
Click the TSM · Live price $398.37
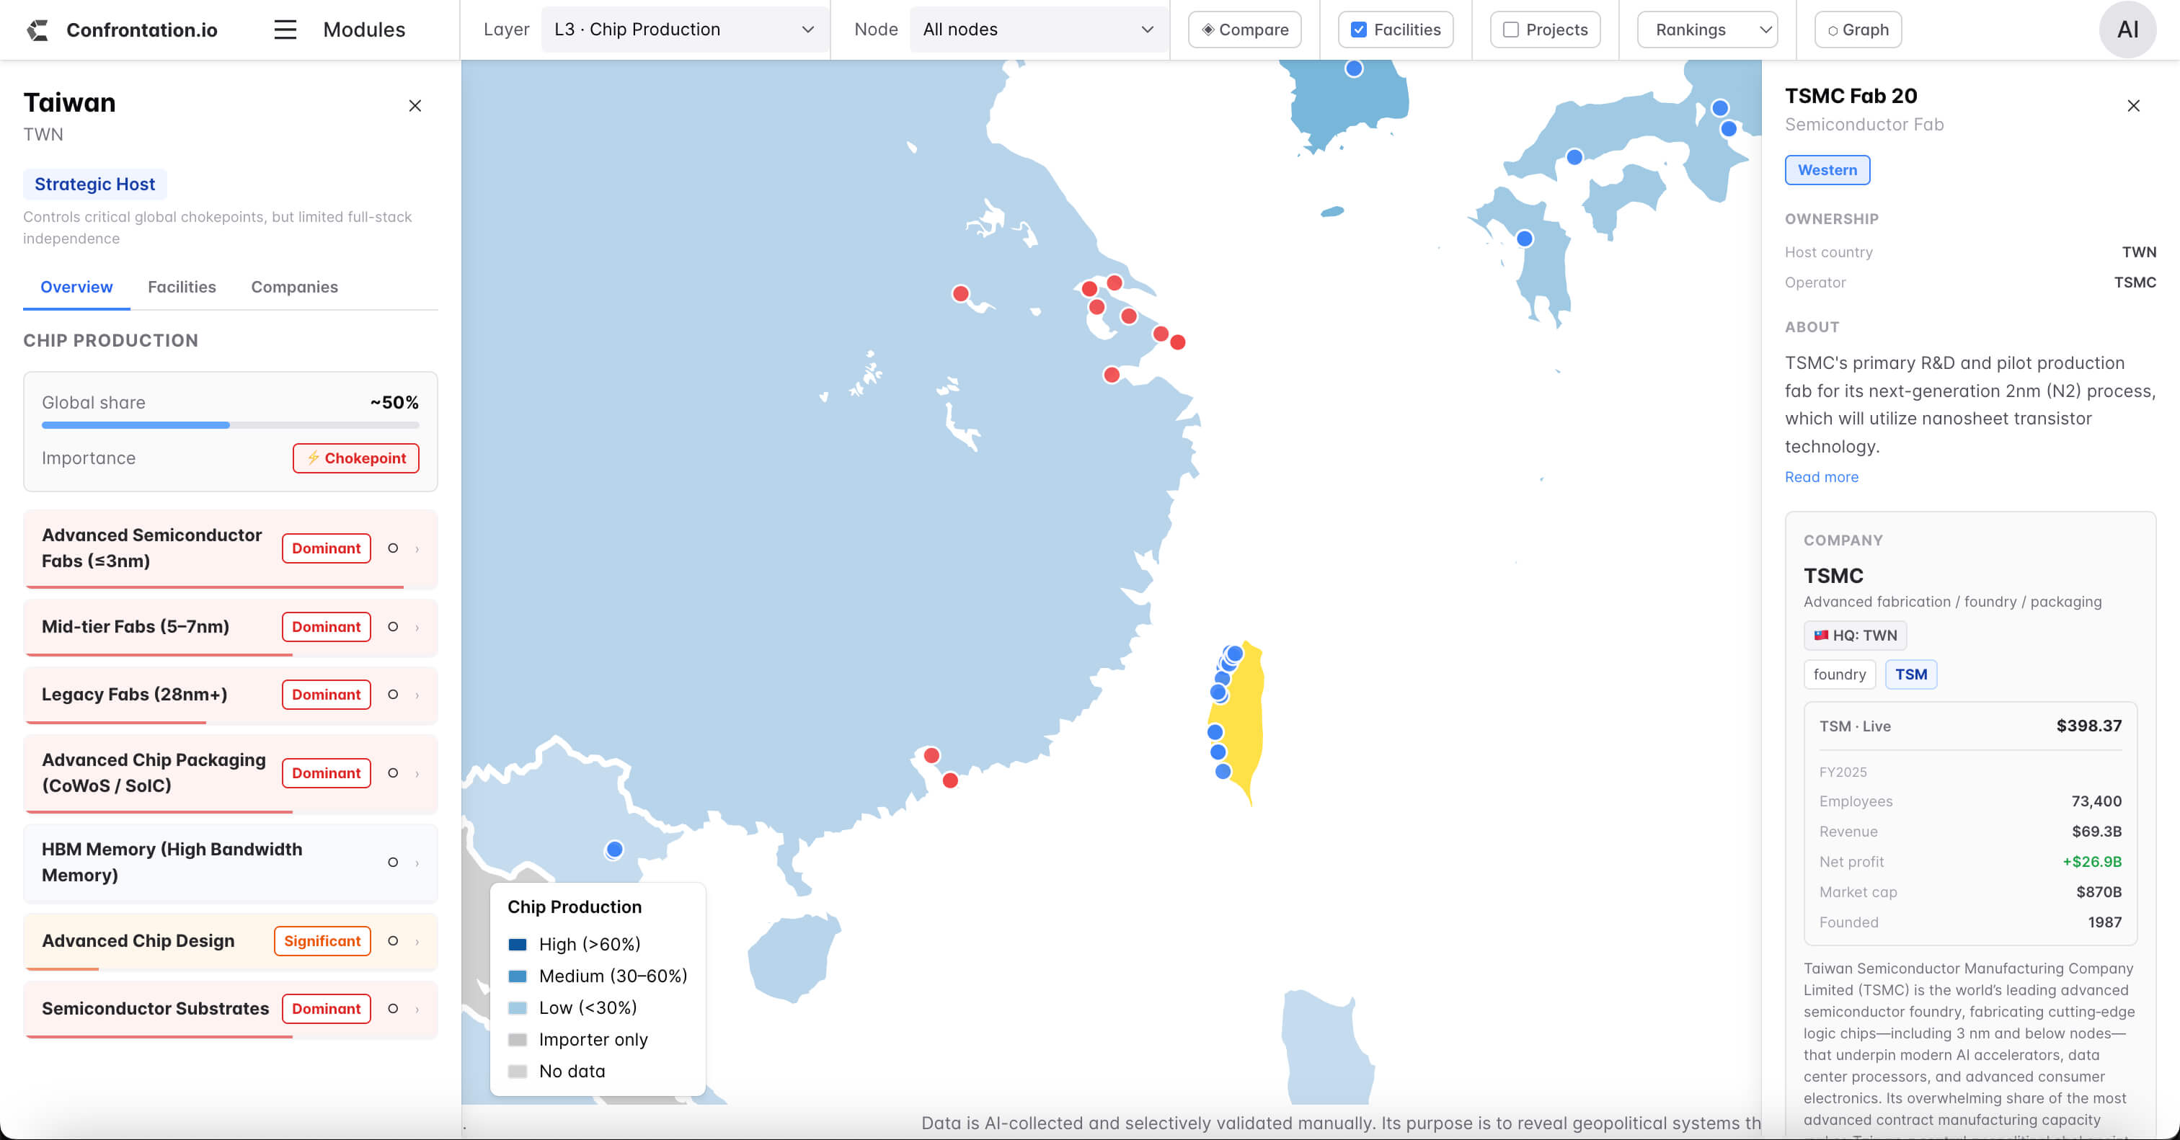(2088, 726)
